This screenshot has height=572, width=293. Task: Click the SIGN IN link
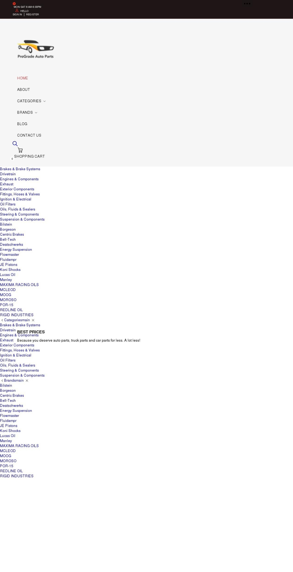(x=17, y=14)
